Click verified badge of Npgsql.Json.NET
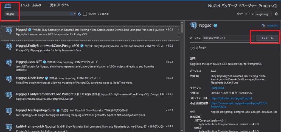281x132 pixels. pos(44,62)
